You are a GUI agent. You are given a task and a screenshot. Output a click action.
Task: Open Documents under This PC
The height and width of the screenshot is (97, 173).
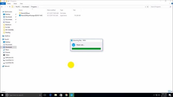(9, 45)
